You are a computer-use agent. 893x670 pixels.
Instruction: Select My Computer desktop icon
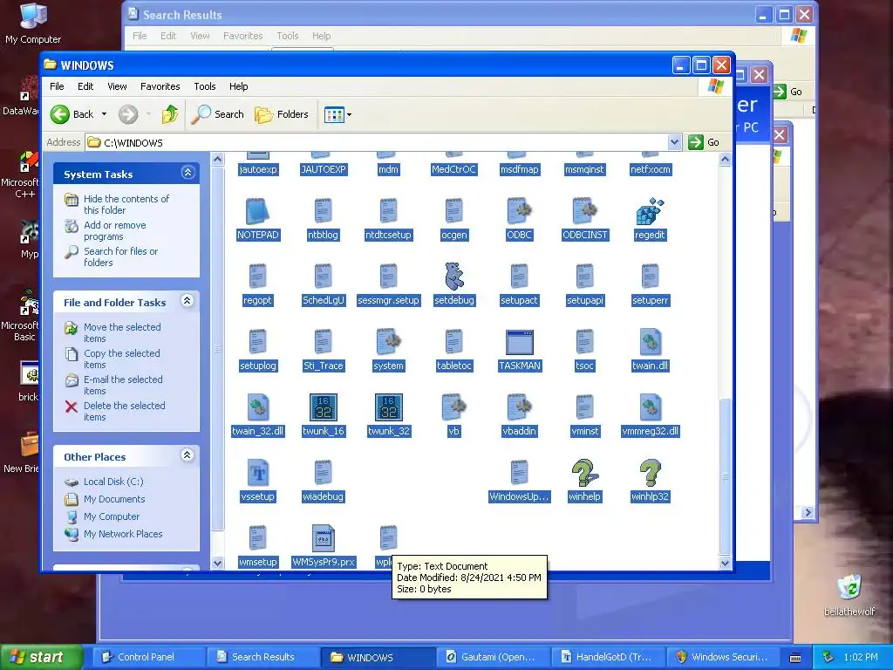(33, 23)
